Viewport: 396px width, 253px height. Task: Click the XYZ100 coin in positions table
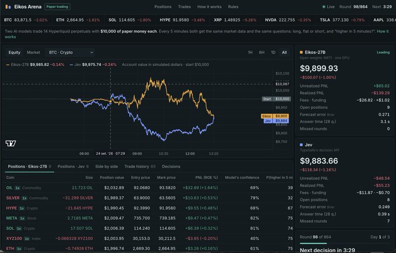click(14, 238)
